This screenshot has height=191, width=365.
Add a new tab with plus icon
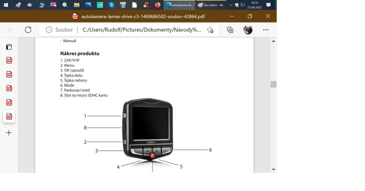click(x=9, y=133)
